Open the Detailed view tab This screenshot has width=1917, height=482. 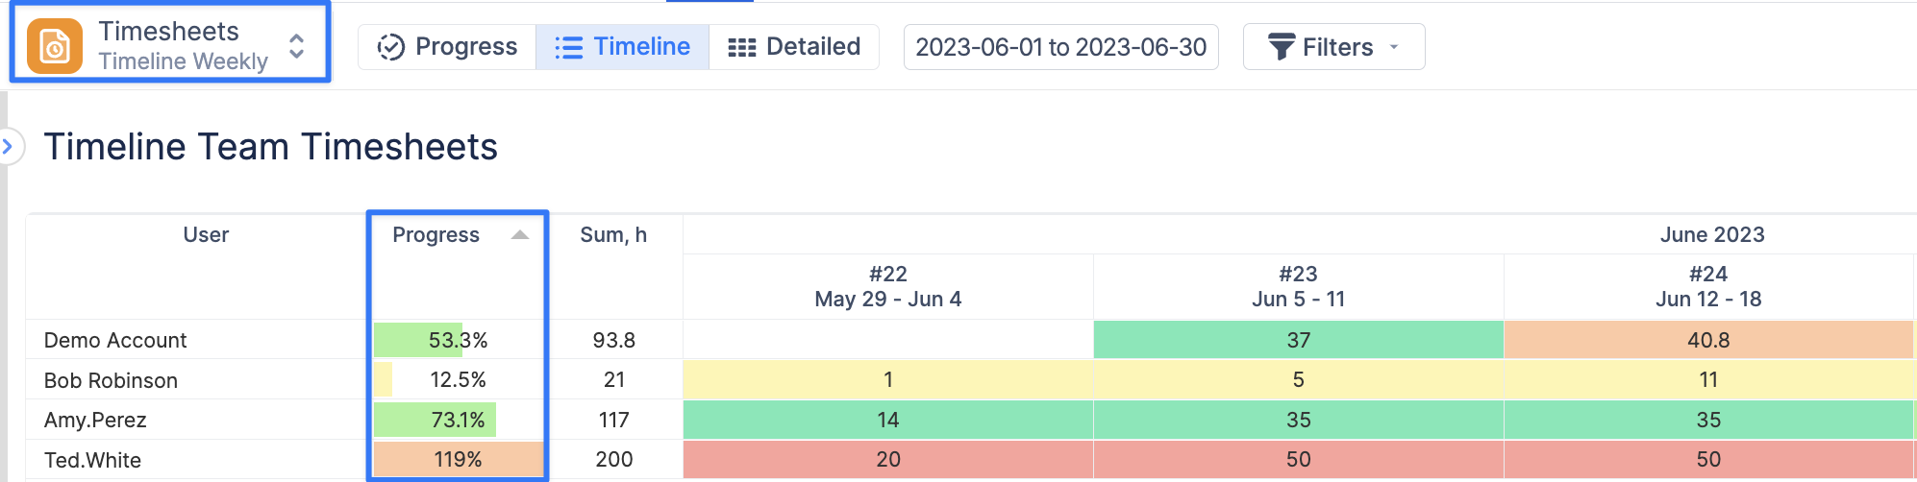tap(794, 47)
